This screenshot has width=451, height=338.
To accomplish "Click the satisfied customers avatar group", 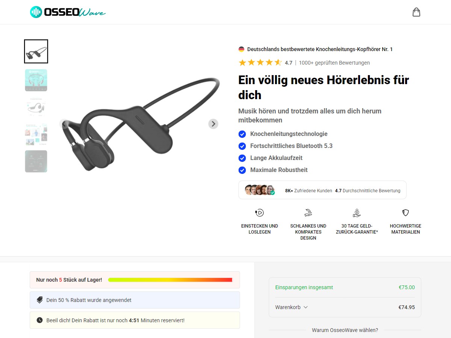I will point(260,190).
